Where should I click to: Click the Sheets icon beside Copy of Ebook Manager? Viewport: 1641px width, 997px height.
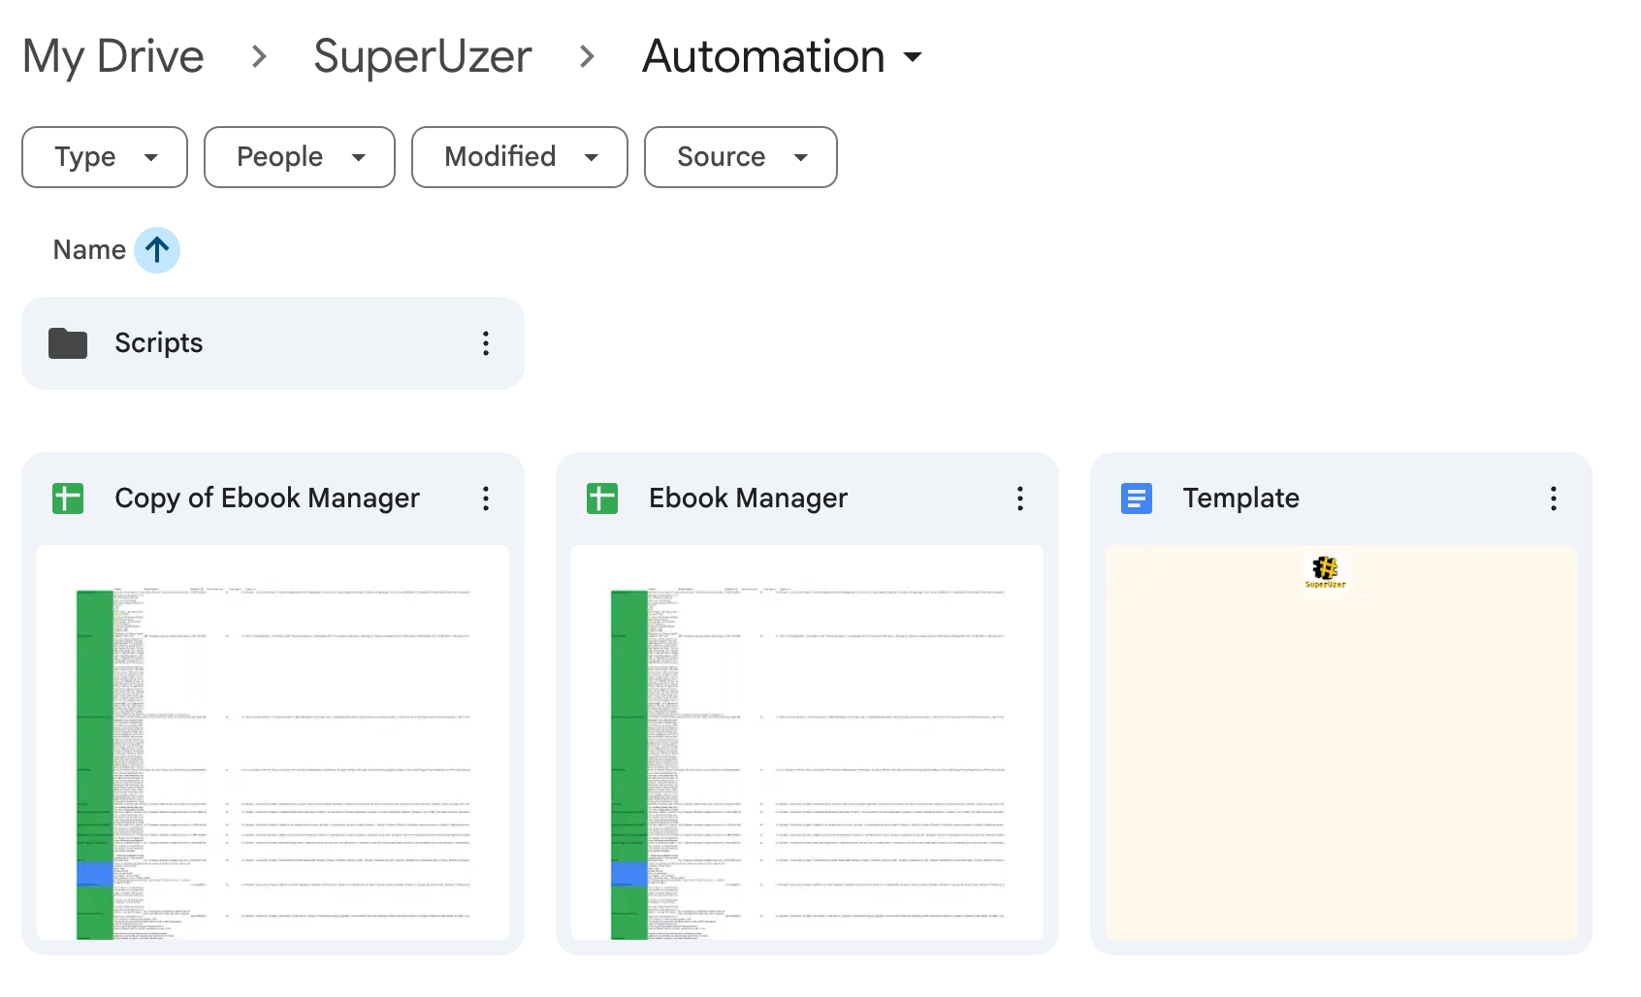coord(68,498)
